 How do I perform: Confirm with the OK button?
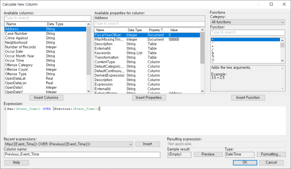pyautogui.click(x=245, y=162)
